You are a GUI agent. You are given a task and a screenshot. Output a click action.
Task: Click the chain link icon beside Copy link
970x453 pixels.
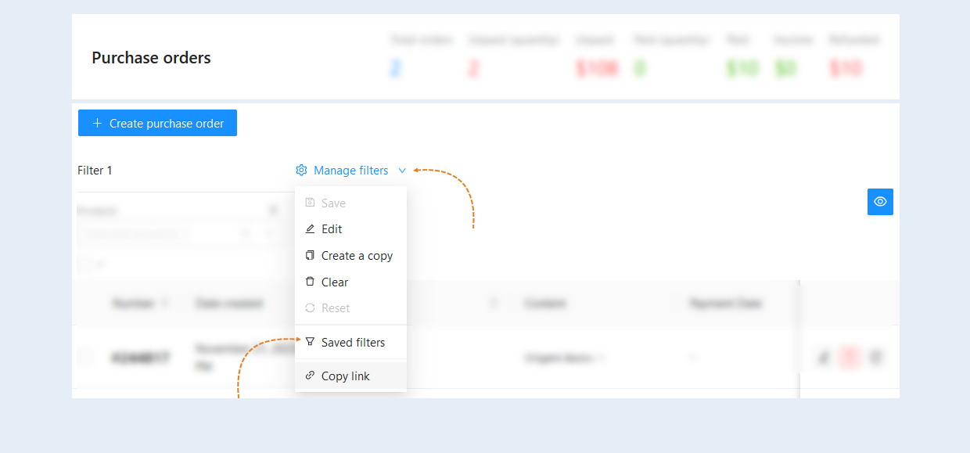(x=310, y=376)
